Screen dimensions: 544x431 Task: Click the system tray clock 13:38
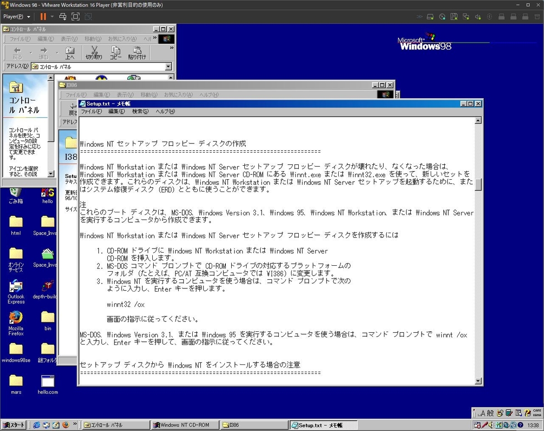pyautogui.click(x=533, y=425)
